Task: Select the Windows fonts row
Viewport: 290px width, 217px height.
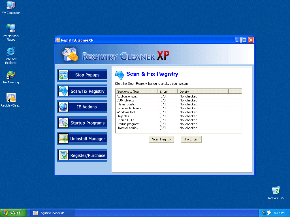Action: pos(127,112)
